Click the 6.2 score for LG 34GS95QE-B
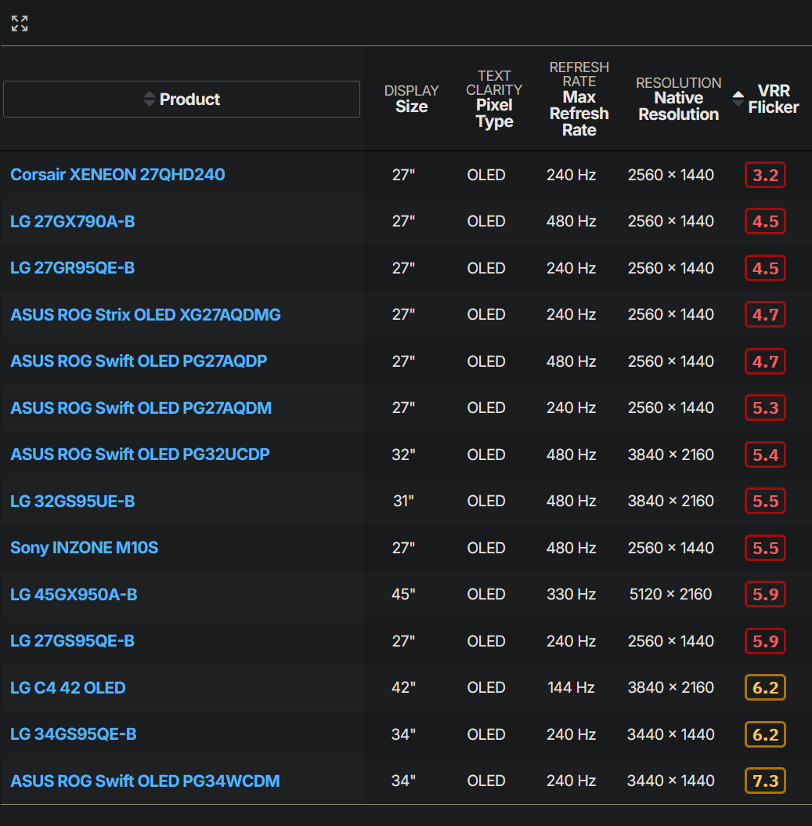This screenshot has width=812, height=826. [x=765, y=734]
